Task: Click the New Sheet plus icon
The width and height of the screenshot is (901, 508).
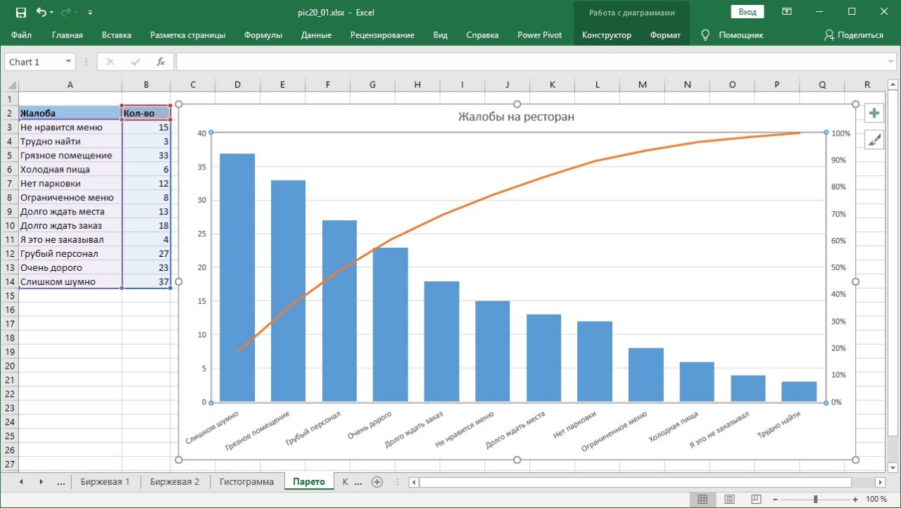Action: pyautogui.click(x=377, y=482)
